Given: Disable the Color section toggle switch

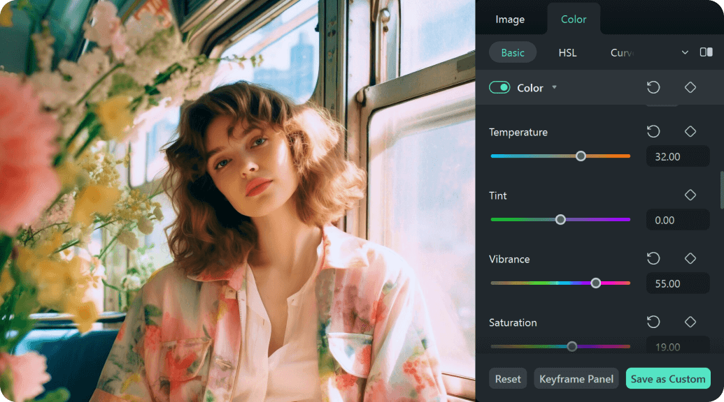Looking at the screenshot, I should (x=499, y=87).
